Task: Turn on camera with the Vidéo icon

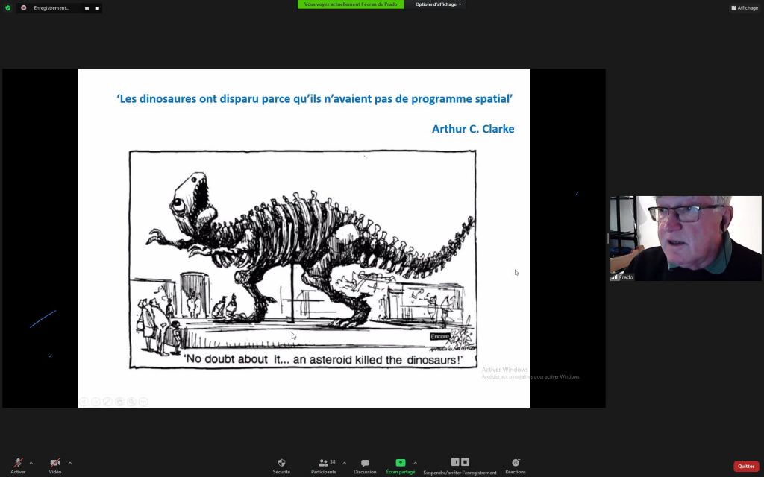Action: 55,462
